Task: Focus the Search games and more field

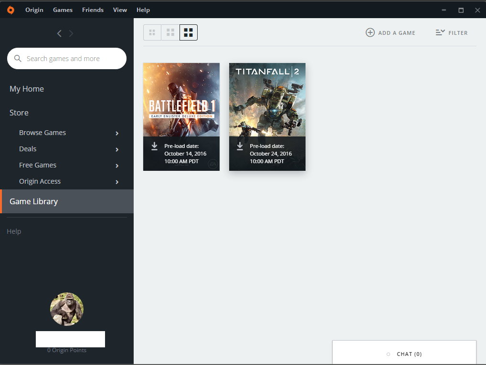Action: [67, 59]
